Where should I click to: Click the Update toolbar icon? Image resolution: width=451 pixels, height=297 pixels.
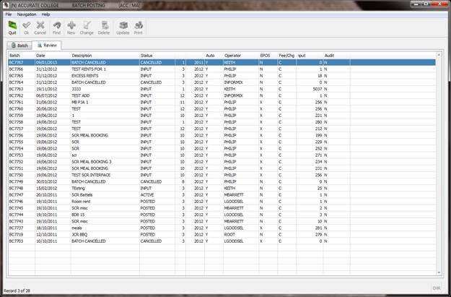(x=123, y=27)
